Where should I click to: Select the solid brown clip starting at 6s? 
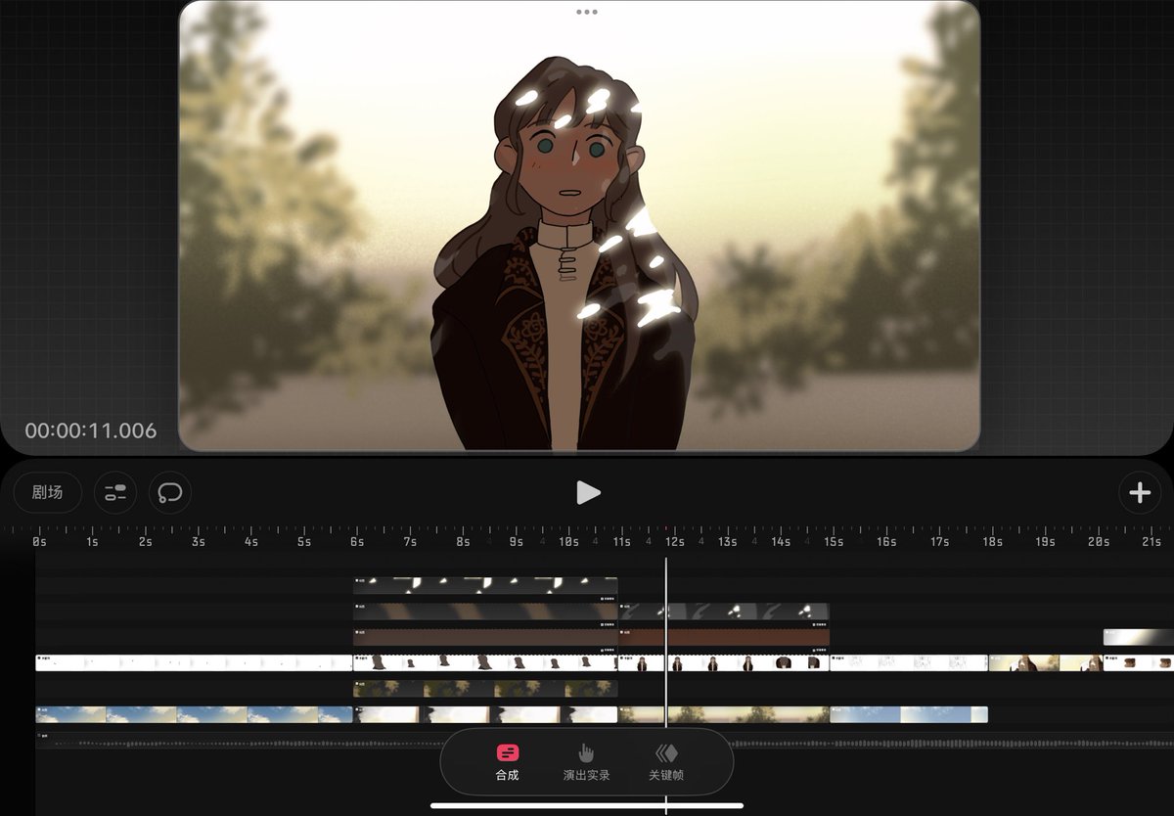coord(485,637)
